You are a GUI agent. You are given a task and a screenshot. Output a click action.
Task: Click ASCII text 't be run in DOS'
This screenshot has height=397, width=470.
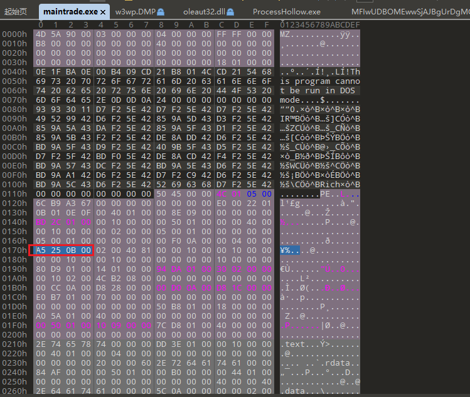coord(318,91)
